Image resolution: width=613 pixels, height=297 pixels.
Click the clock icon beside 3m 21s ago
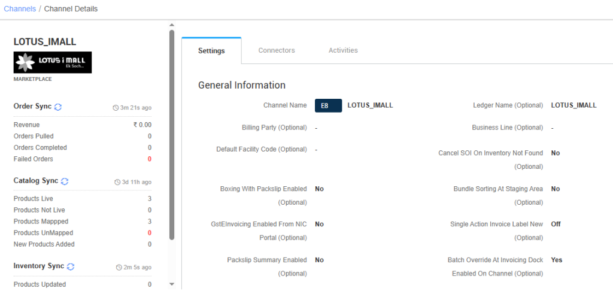click(116, 108)
